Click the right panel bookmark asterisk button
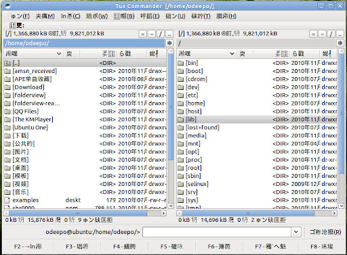 [x=340, y=43]
